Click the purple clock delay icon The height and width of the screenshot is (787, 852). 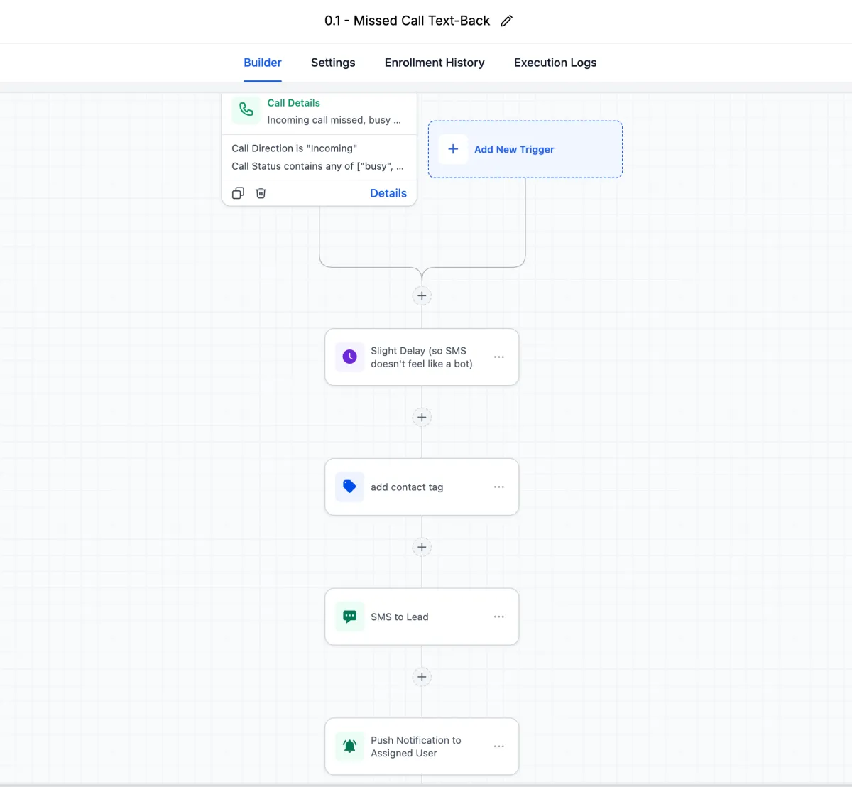[x=349, y=357]
